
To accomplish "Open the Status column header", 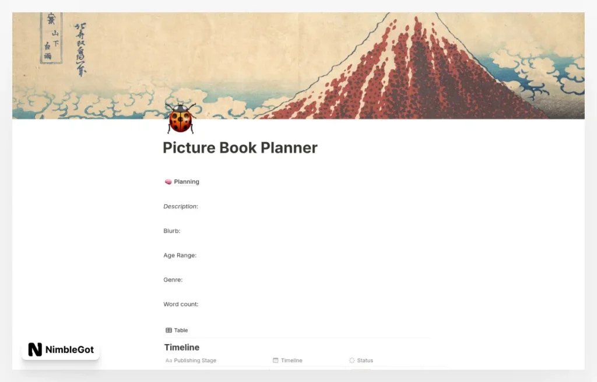I will (361, 360).
